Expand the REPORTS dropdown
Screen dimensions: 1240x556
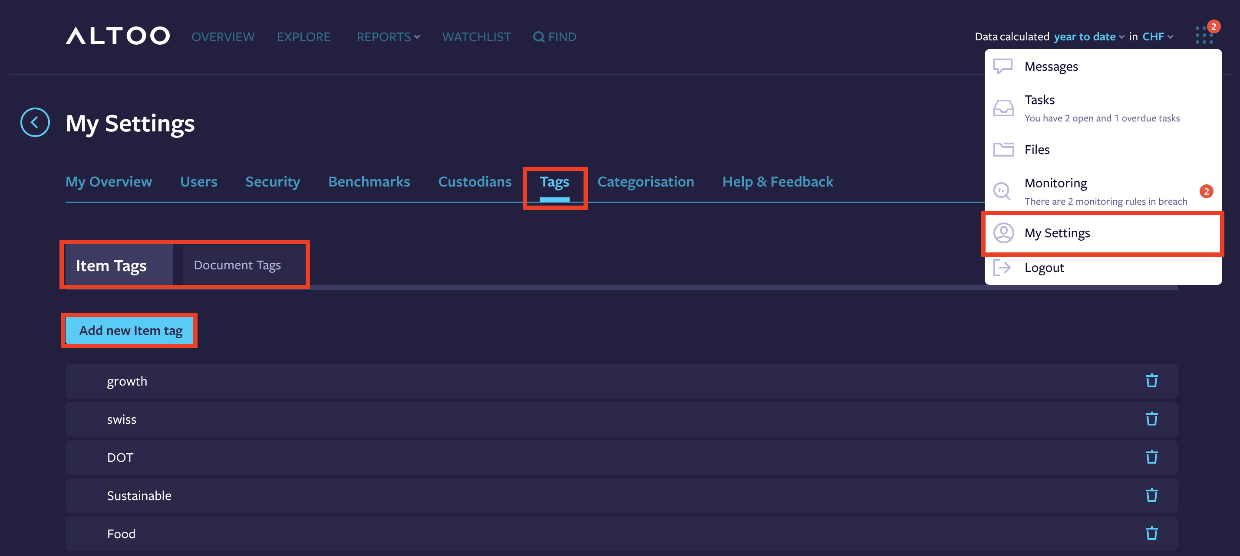tap(388, 36)
